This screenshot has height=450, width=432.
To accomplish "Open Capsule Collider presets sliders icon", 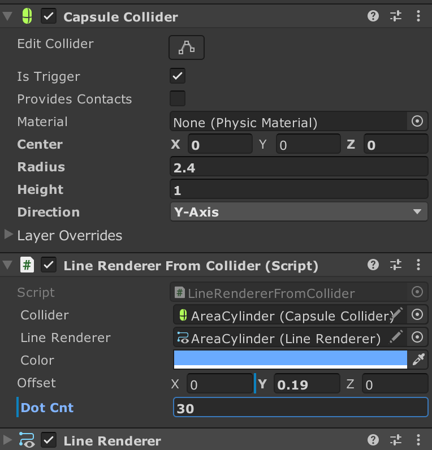I will 396,16.
